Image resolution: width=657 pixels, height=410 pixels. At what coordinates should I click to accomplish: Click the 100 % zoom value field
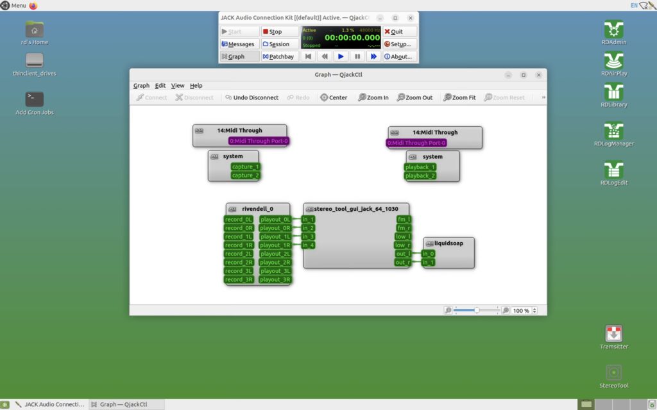(x=521, y=311)
